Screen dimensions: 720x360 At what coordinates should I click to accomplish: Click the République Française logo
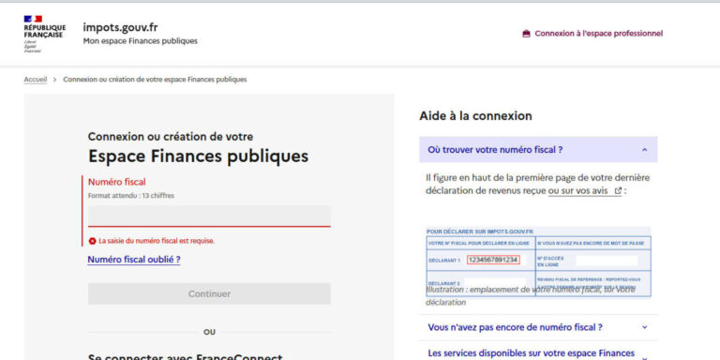tap(45, 34)
